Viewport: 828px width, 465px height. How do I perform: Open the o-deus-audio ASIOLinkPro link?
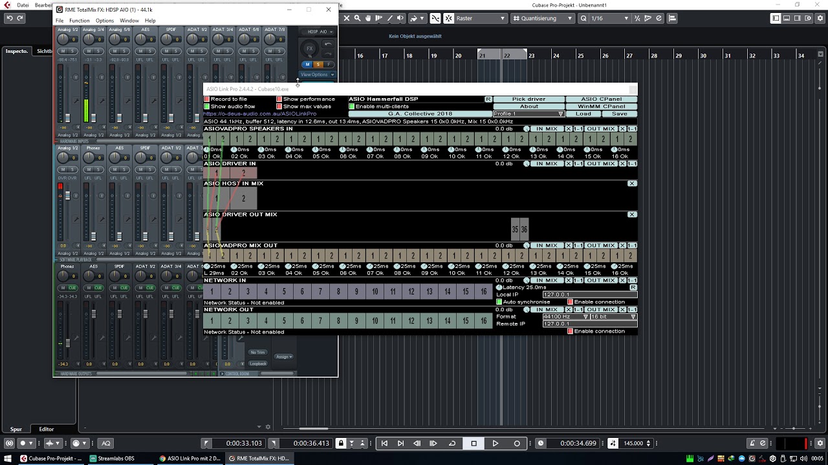[x=260, y=114]
